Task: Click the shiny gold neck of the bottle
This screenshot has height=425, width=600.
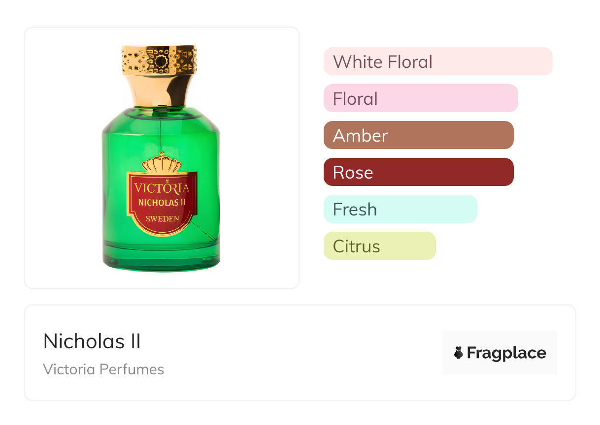Action: coord(160,92)
